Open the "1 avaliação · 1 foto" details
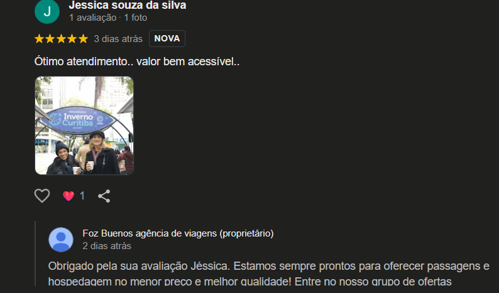499x293 pixels. pos(108,18)
